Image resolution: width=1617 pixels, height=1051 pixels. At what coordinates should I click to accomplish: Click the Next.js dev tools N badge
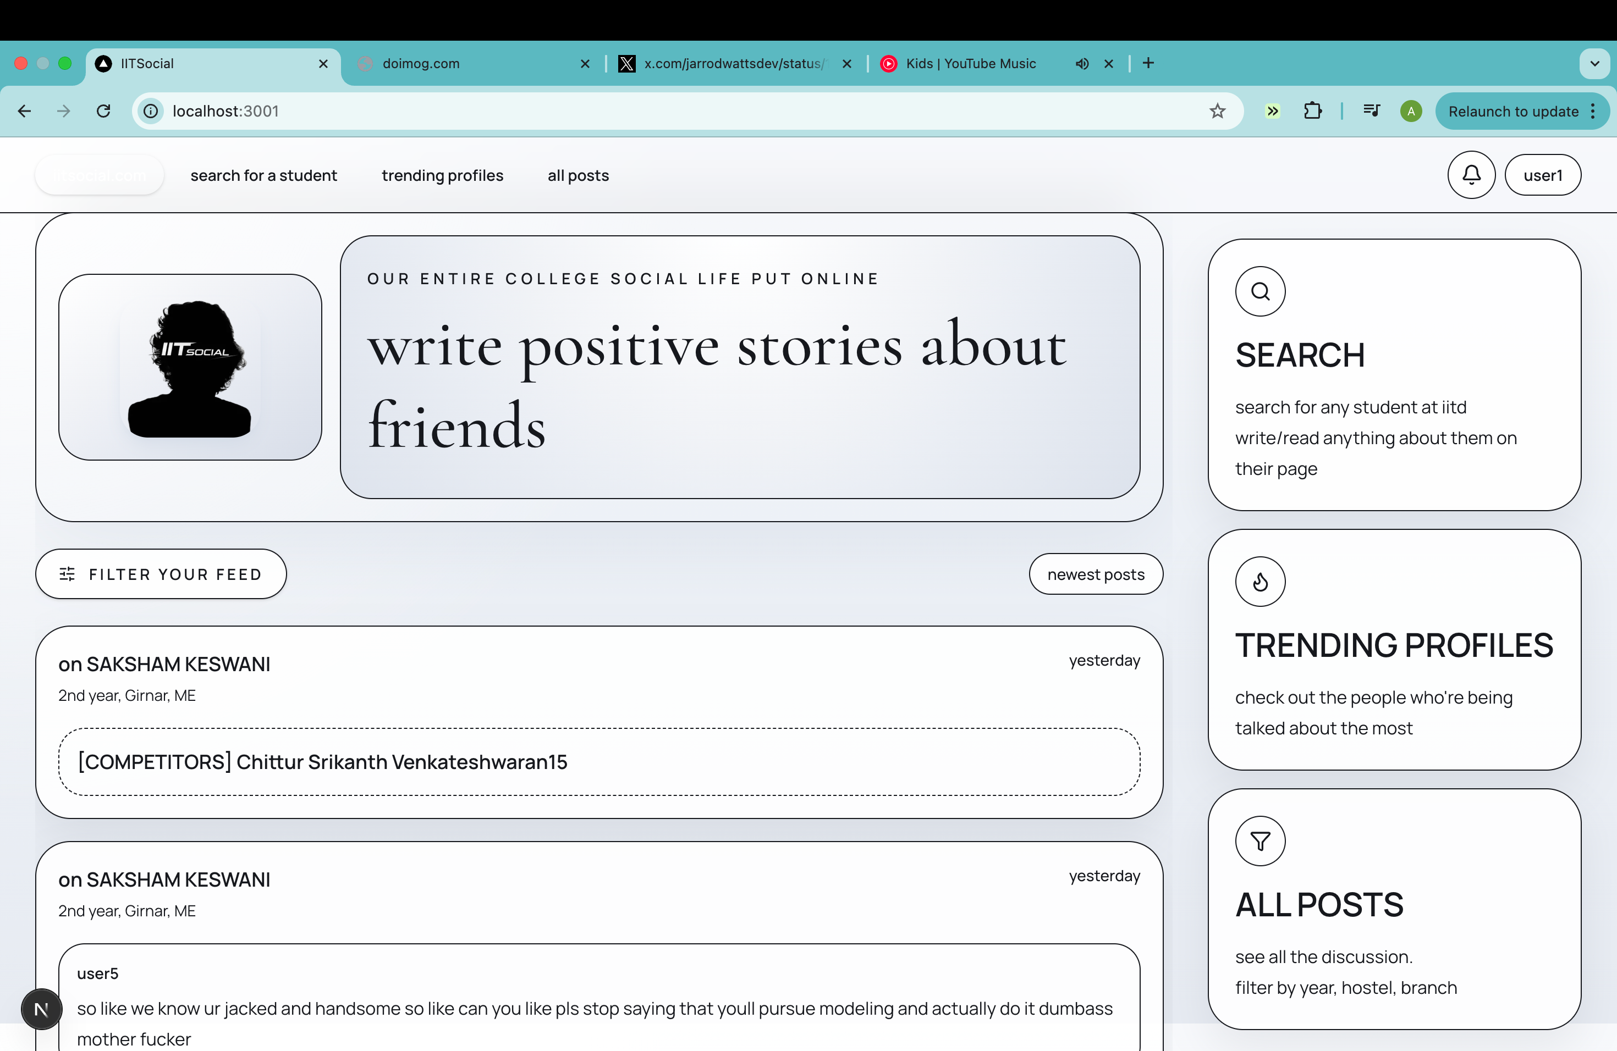(x=41, y=1009)
